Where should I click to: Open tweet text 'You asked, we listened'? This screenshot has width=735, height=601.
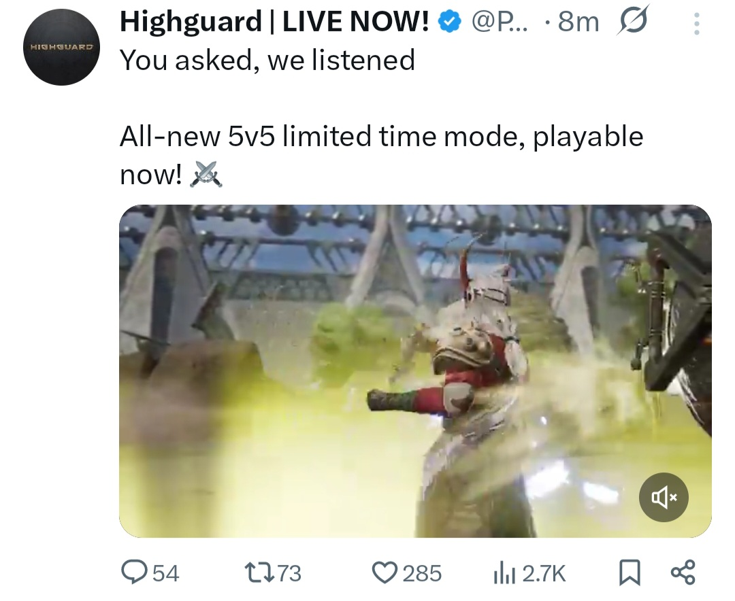pyautogui.click(x=267, y=60)
